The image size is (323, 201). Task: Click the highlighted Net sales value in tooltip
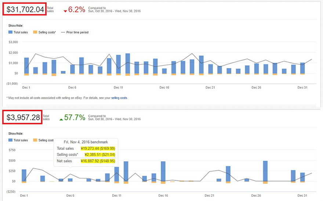click(x=98, y=161)
